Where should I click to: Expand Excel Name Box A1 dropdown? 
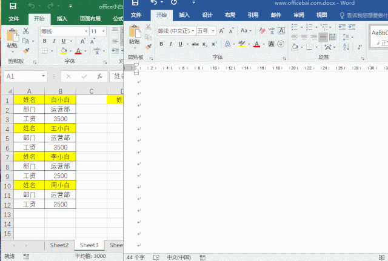tap(43, 76)
